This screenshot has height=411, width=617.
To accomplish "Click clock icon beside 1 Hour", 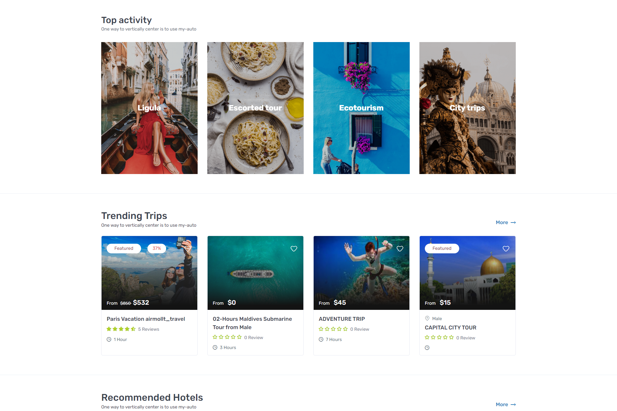I will pyautogui.click(x=109, y=339).
